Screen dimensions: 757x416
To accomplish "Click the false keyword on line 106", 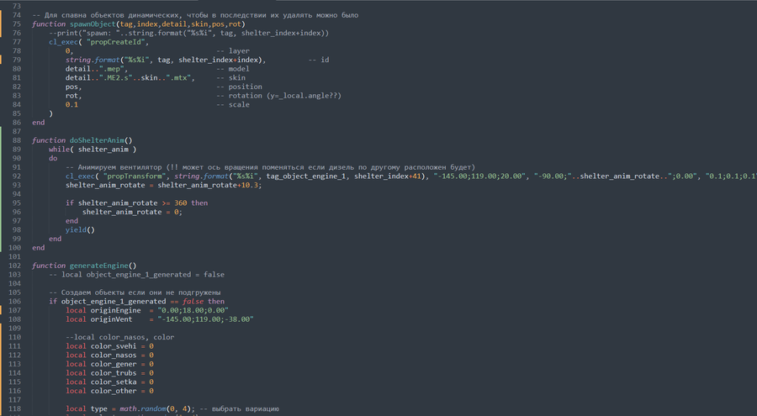I will point(193,301).
